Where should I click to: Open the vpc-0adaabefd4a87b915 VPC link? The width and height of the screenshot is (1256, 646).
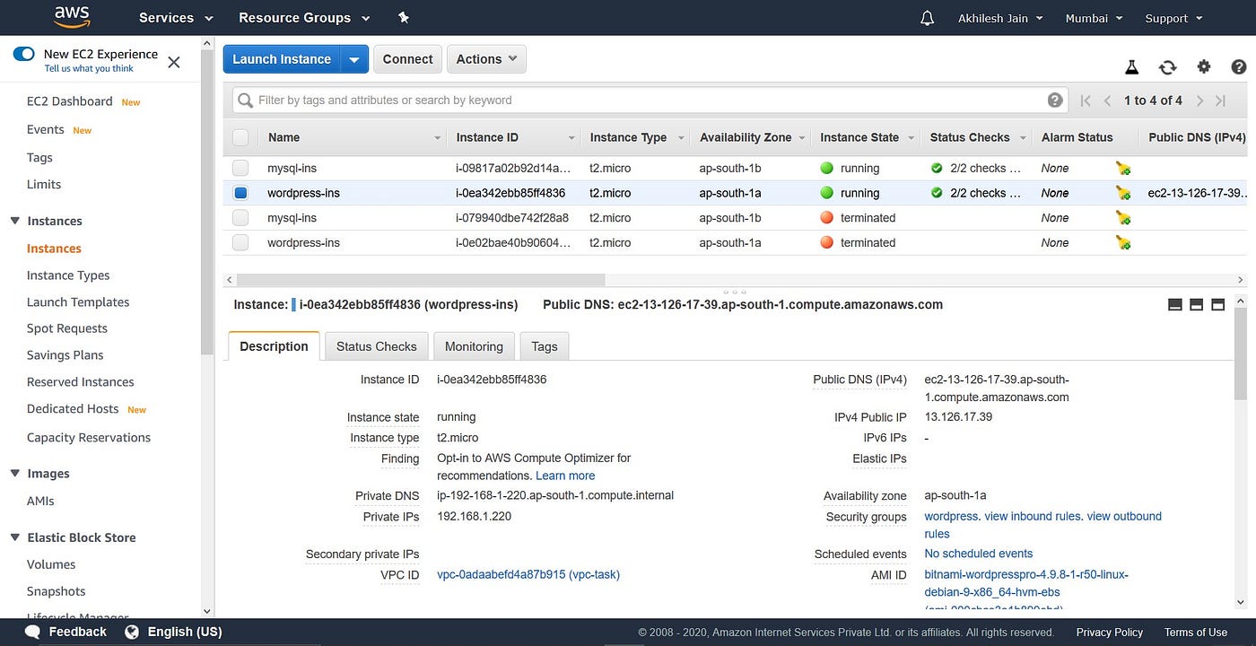tap(528, 574)
